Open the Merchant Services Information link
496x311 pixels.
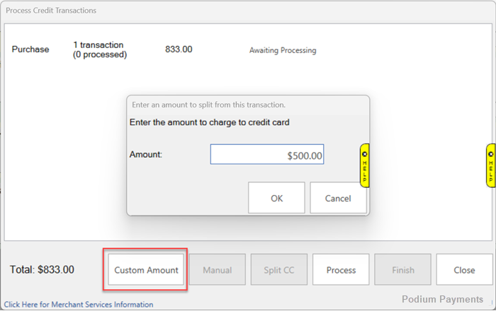(79, 305)
